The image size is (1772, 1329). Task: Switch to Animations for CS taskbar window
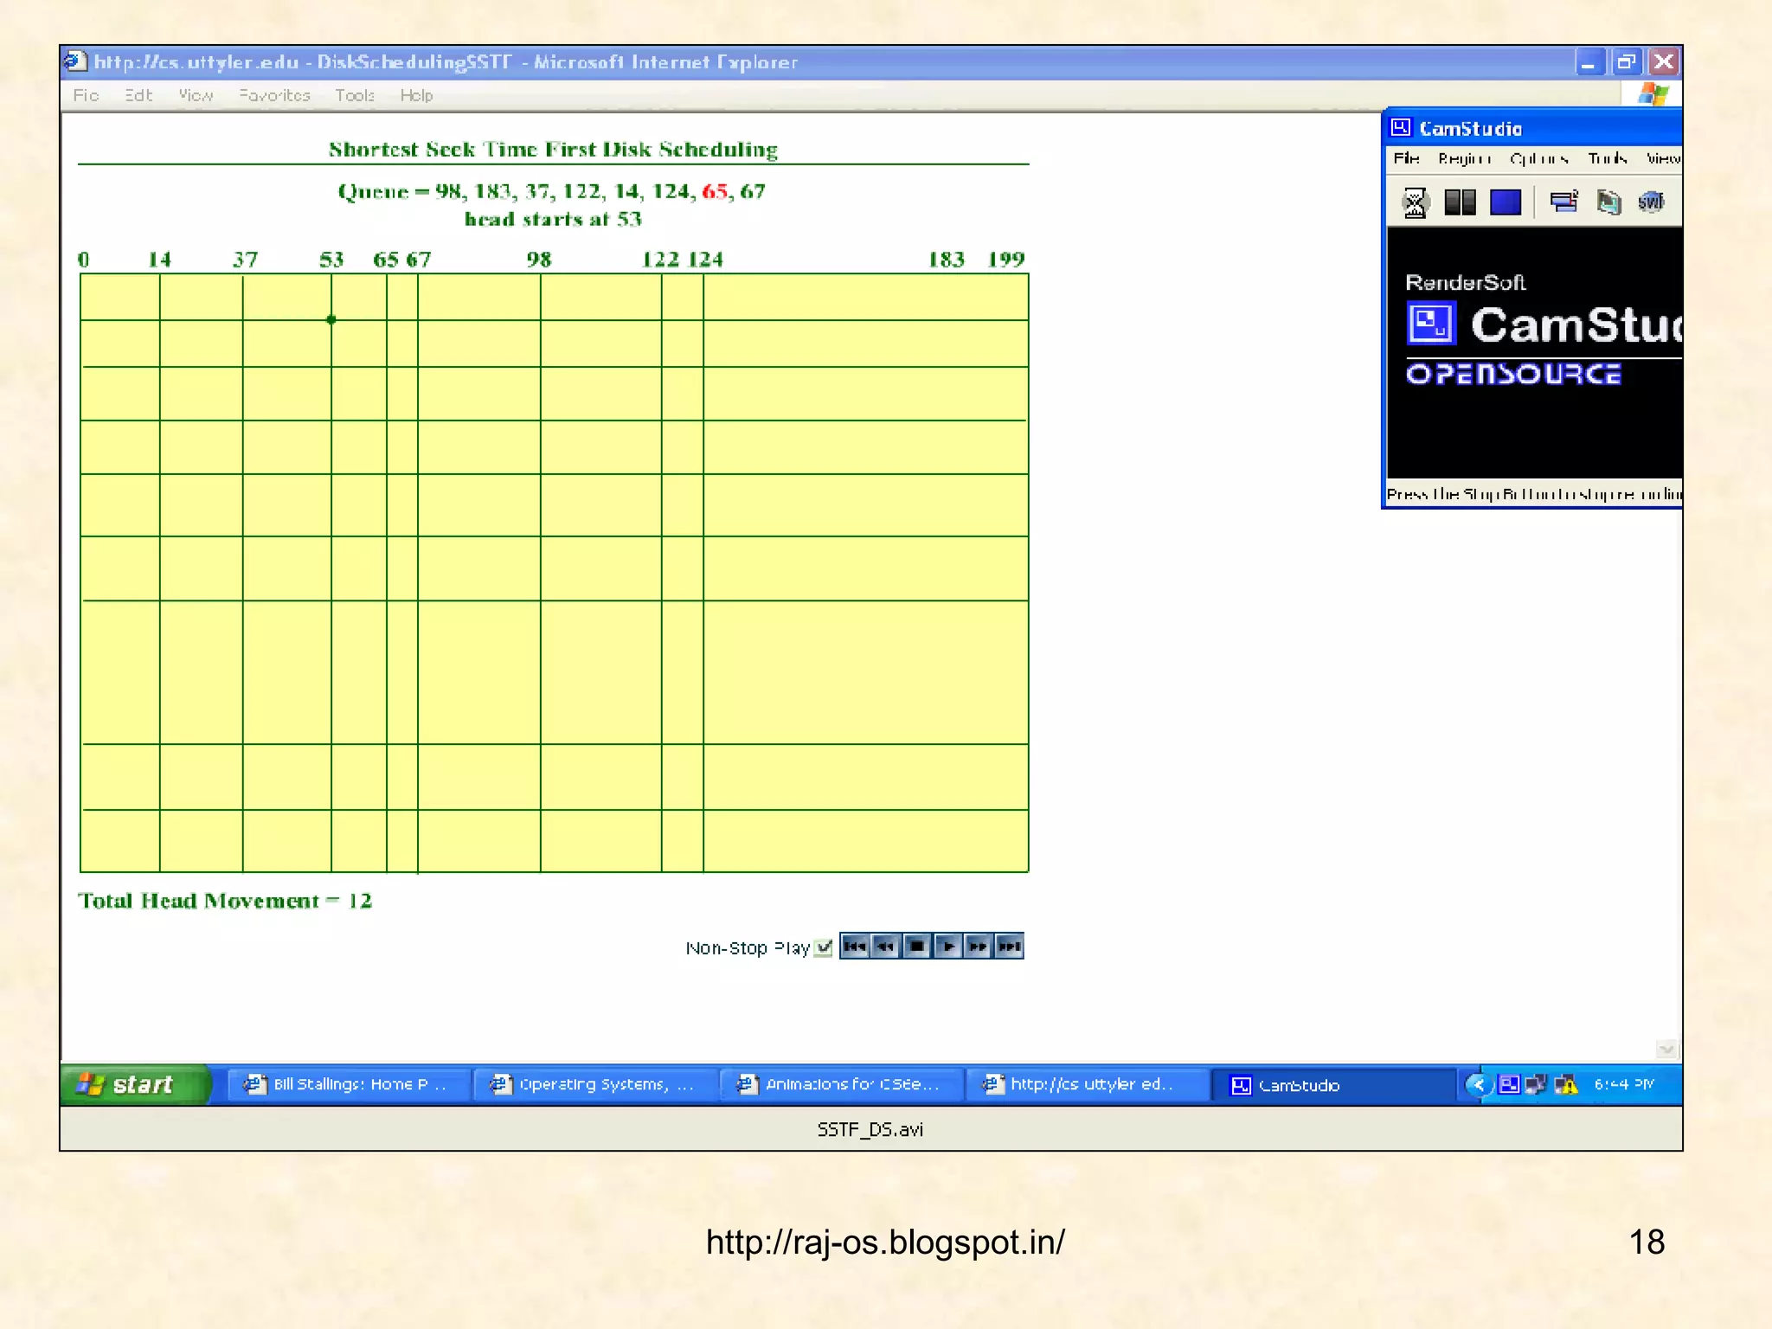[841, 1084]
